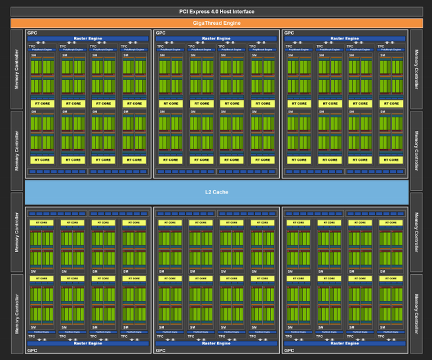Select Raster Engine in the top-middle GPC

pos(216,38)
